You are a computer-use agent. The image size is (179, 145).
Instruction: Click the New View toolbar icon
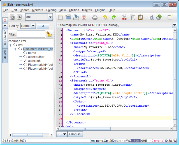(x=170, y=17)
